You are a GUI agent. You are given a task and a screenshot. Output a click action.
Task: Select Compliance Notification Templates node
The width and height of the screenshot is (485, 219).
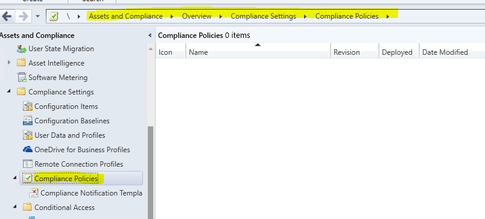(x=92, y=193)
